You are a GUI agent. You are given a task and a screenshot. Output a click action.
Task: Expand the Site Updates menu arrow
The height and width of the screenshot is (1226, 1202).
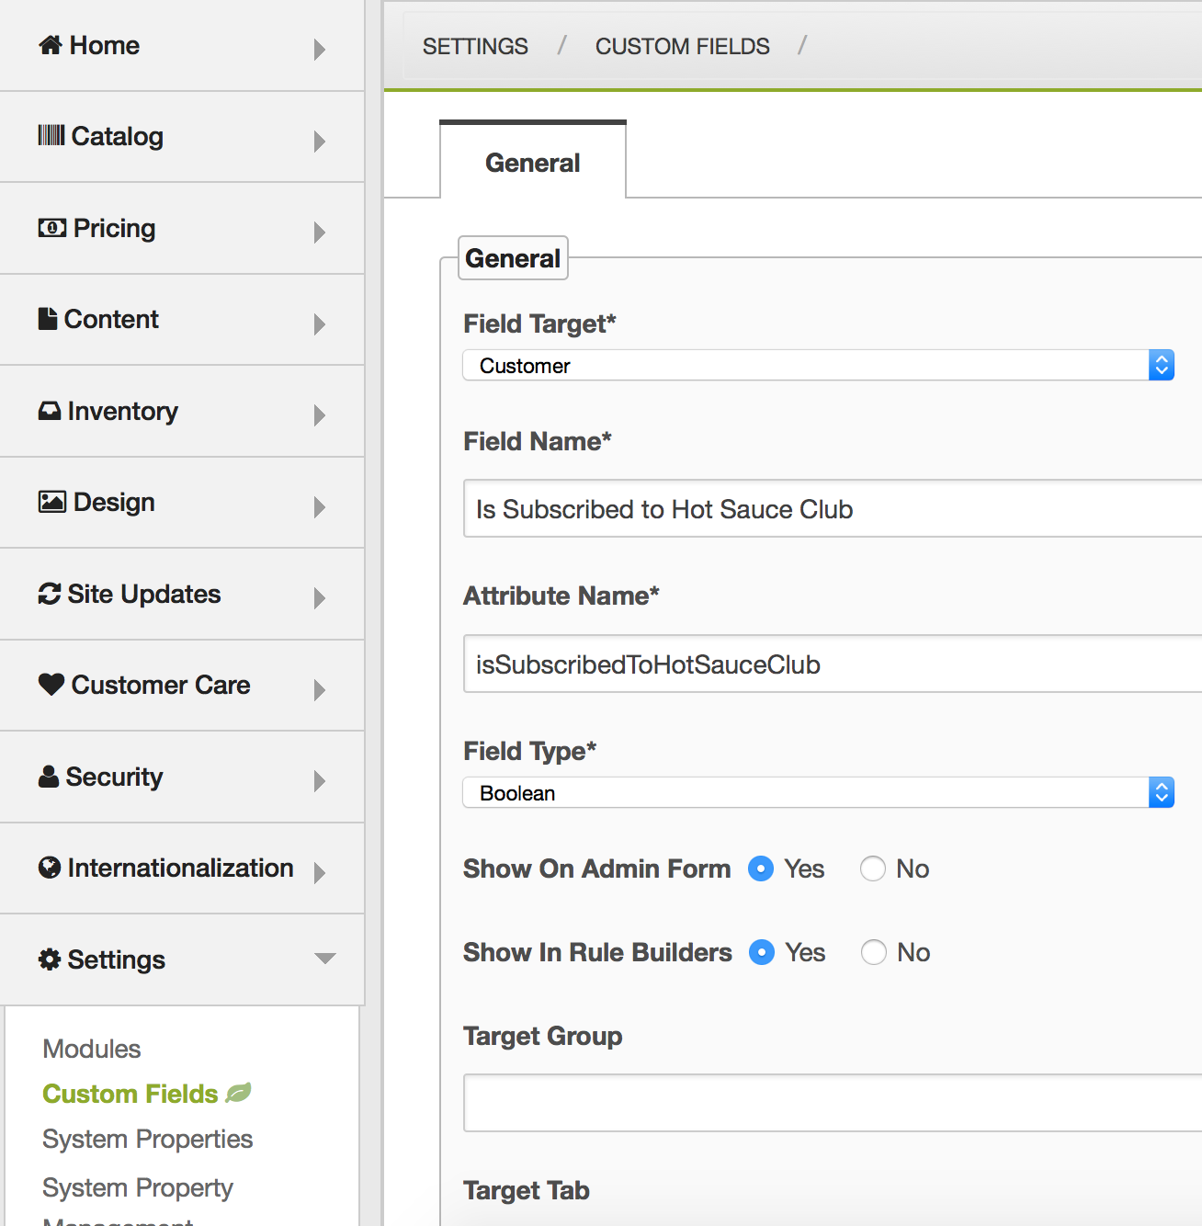[x=320, y=597]
